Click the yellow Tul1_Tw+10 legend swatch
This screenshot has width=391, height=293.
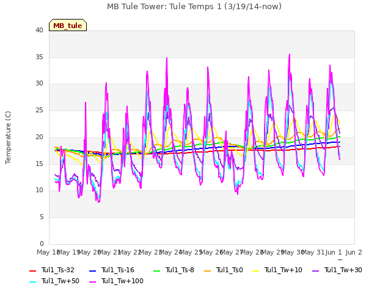256,270
